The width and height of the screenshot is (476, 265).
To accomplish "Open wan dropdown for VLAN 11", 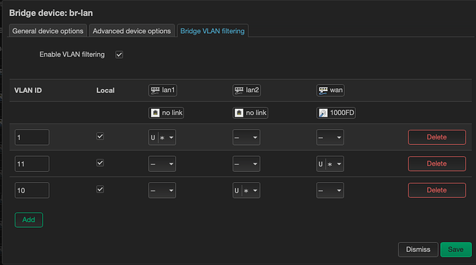I will click(330, 164).
